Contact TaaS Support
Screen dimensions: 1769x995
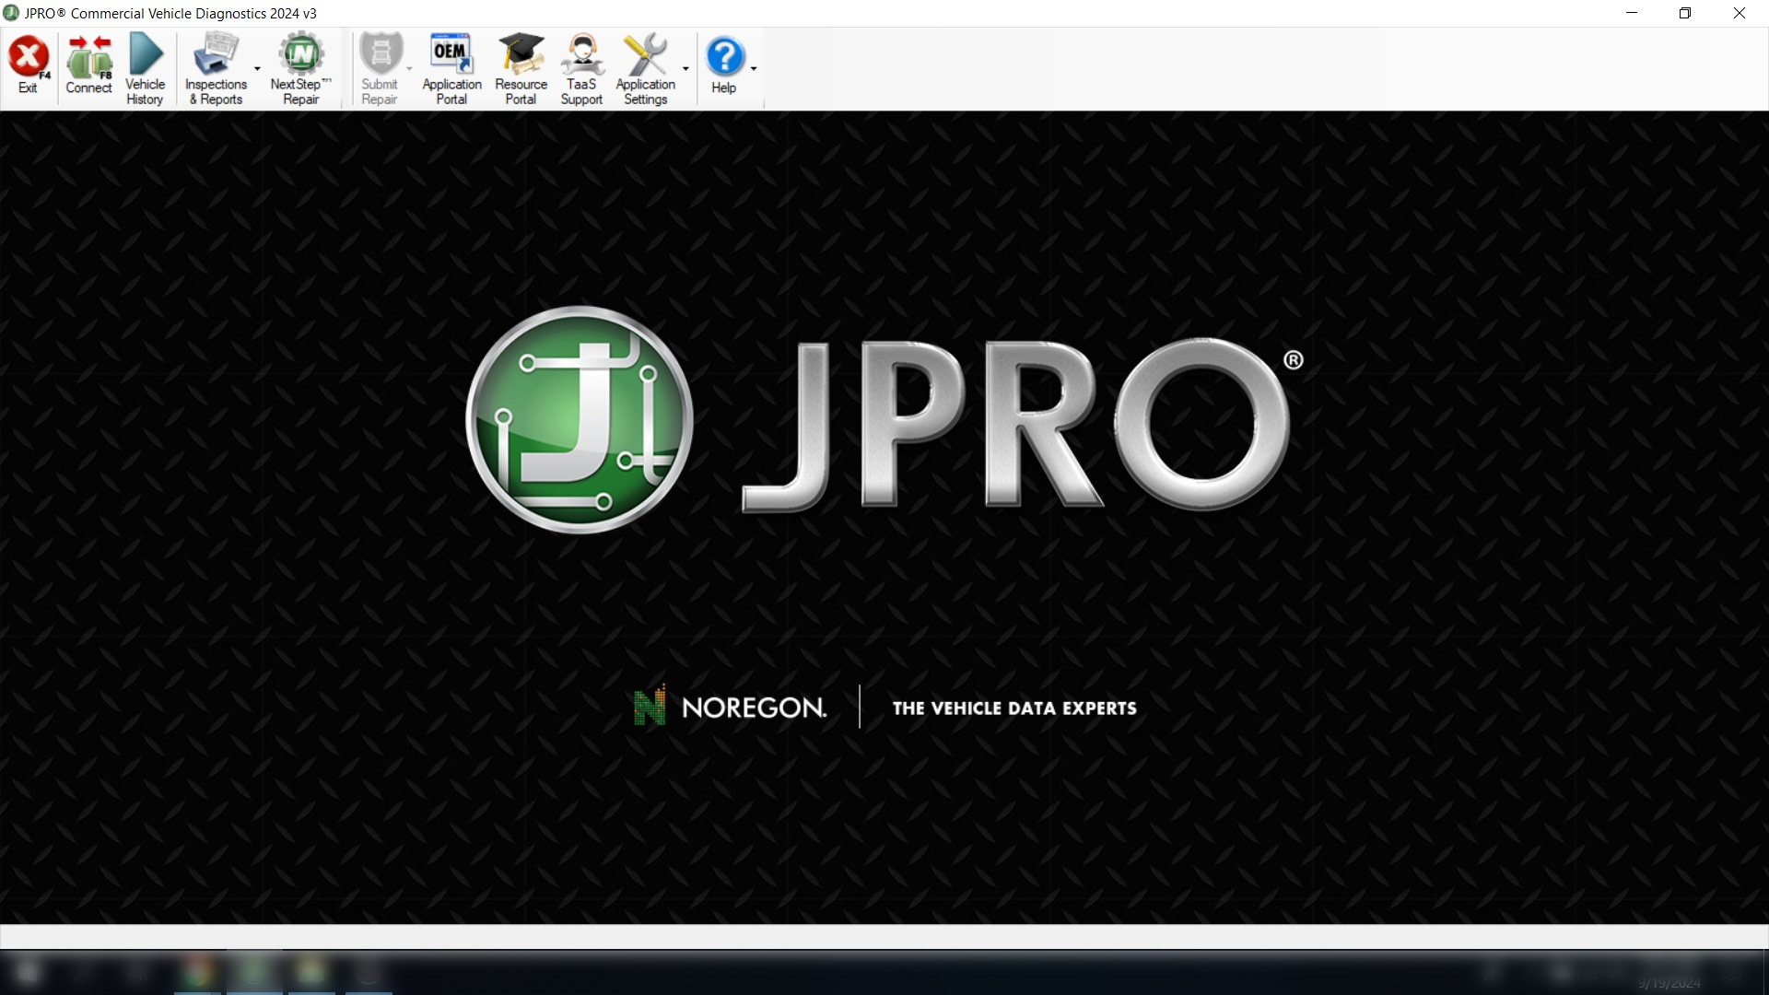[x=581, y=69]
